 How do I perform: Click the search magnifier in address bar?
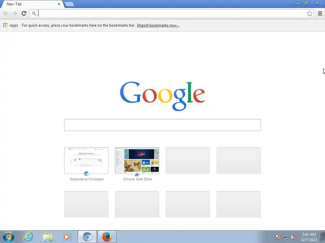34,13
